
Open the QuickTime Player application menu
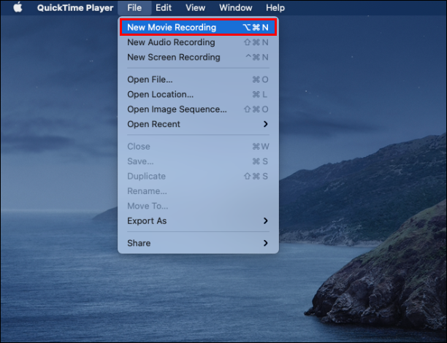75,8
